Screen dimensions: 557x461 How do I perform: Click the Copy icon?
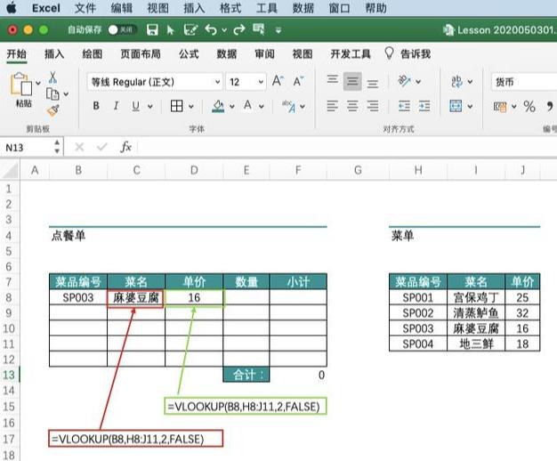pos(52,94)
